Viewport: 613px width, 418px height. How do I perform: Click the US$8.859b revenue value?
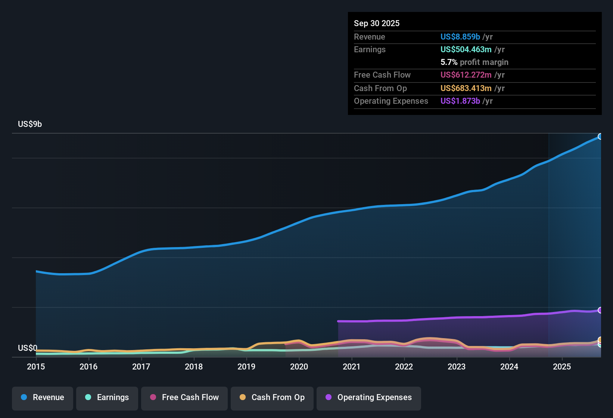tap(460, 37)
